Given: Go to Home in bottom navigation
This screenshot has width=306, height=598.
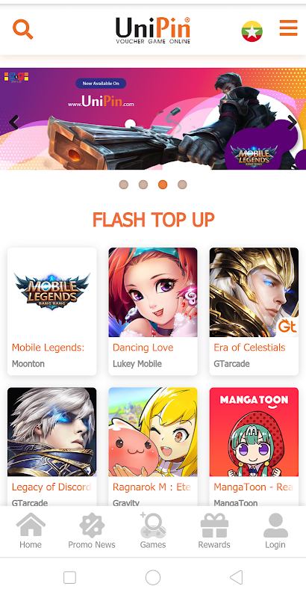Looking at the screenshot, I should tap(31, 531).
